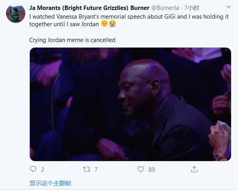Screen dimensions: 239x190
Task: Retweet this post using the retweet icon
Action: [86, 169]
